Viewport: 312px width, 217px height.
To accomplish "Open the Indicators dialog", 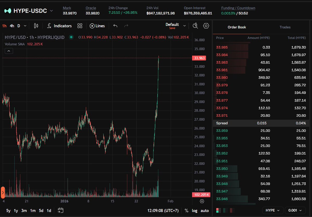I will (60, 26).
